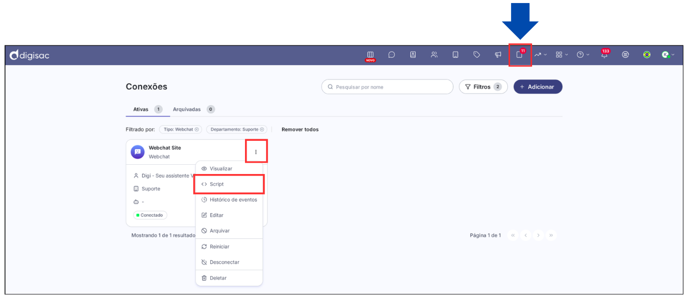The width and height of the screenshot is (688, 299).
Task: Open the user profile avatar menu
Action: (x=668, y=55)
